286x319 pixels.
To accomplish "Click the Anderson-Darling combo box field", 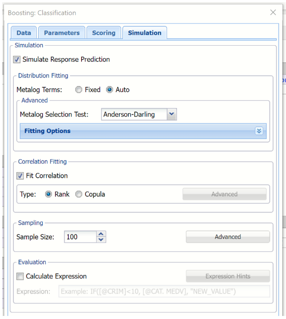I will 134,115.
